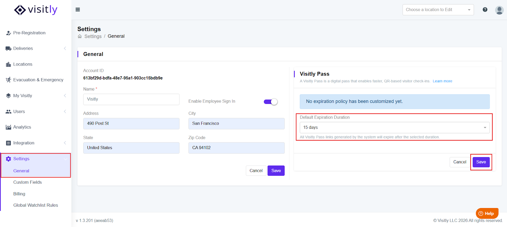Open the help question mark icon
The image size is (507, 227).
click(485, 9)
